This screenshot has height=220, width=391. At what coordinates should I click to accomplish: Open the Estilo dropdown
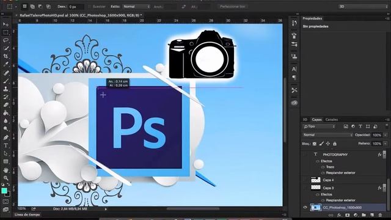(x=136, y=7)
